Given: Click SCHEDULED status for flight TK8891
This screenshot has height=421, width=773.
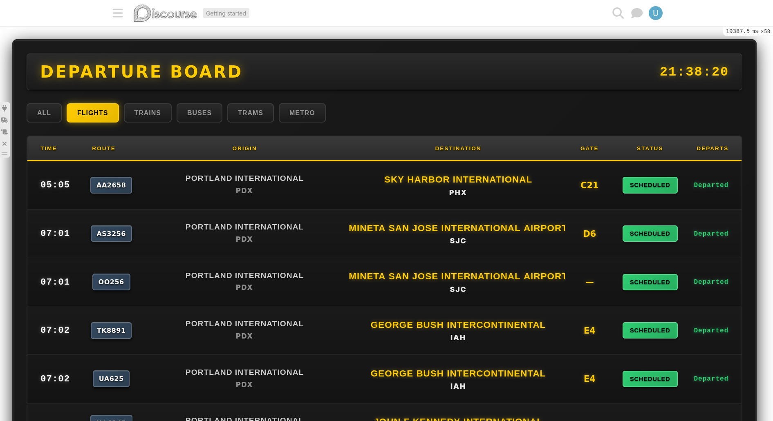Looking at the screenshot, I should 650,330.
